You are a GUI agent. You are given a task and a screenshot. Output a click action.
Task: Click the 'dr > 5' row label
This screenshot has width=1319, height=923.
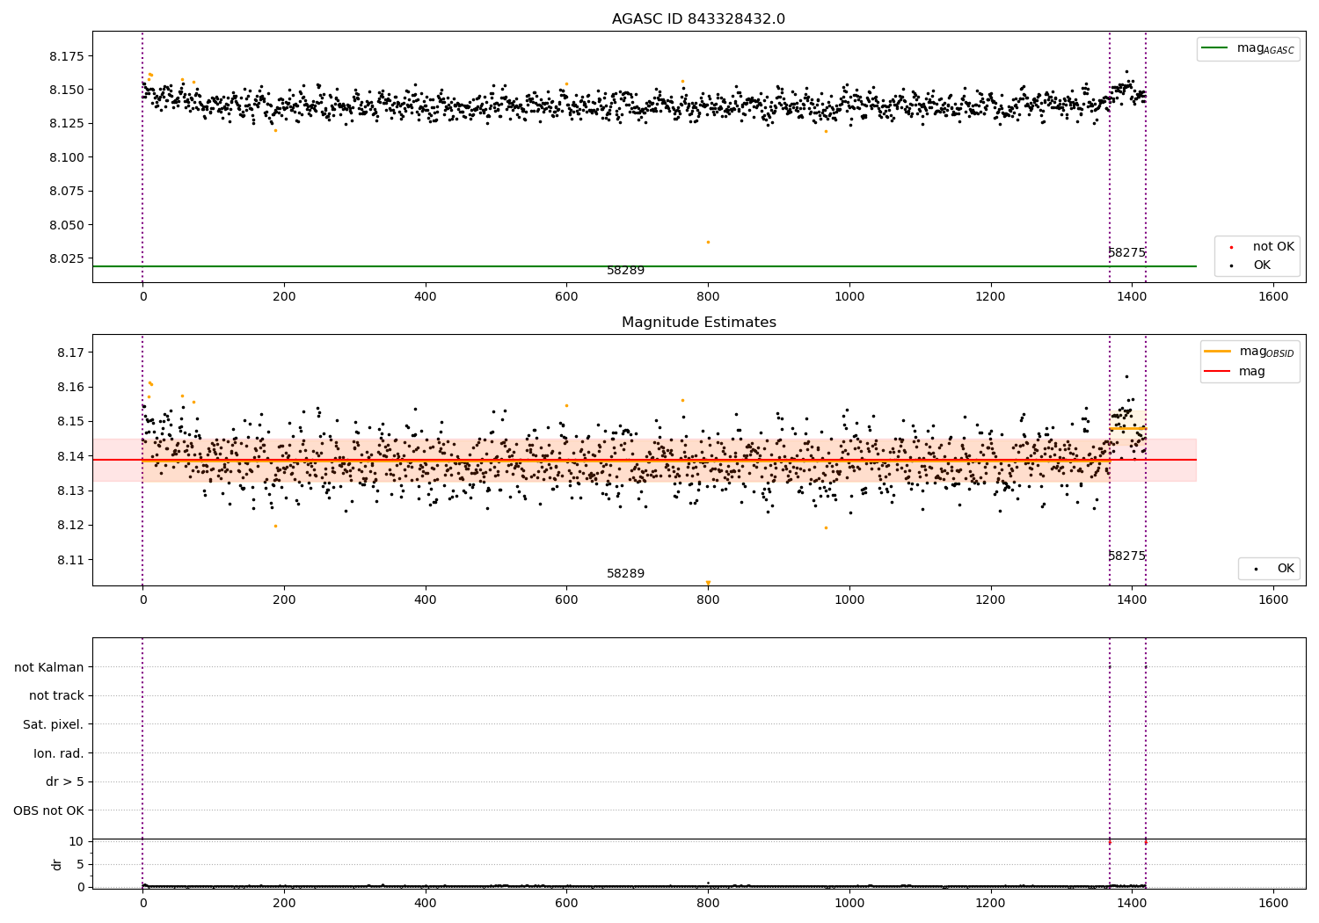65,782
